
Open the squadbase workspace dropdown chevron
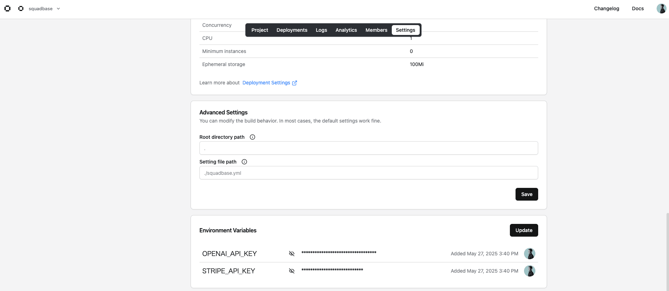[58, 8]
